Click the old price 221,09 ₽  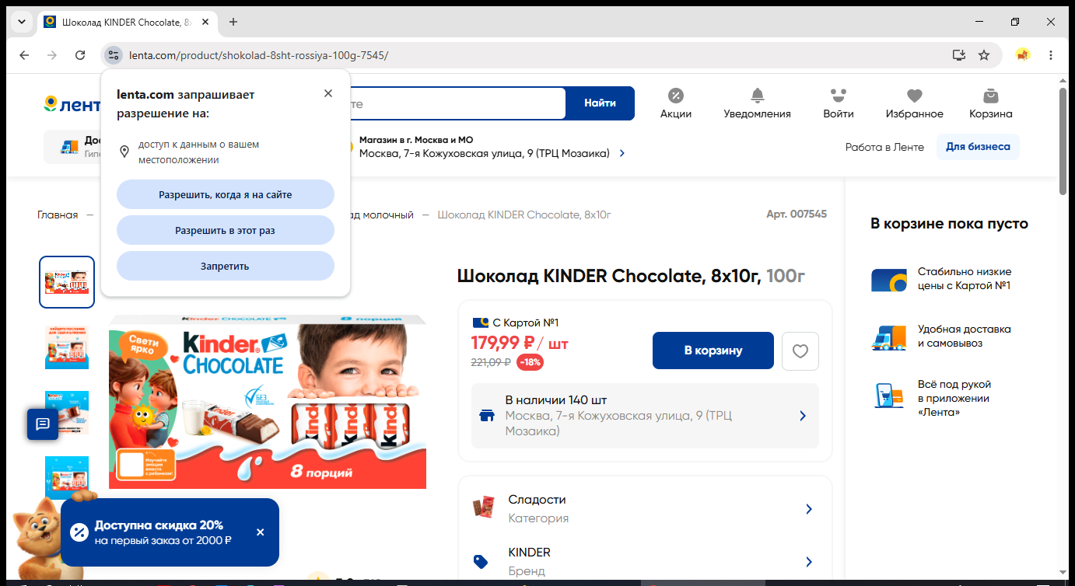click(x=491, y=362)
